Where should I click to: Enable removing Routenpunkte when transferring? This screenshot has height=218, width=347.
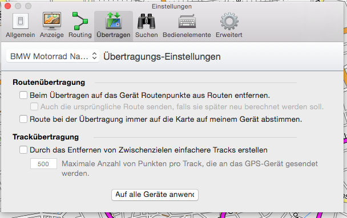pyautogui.click(x=23, y=95)
